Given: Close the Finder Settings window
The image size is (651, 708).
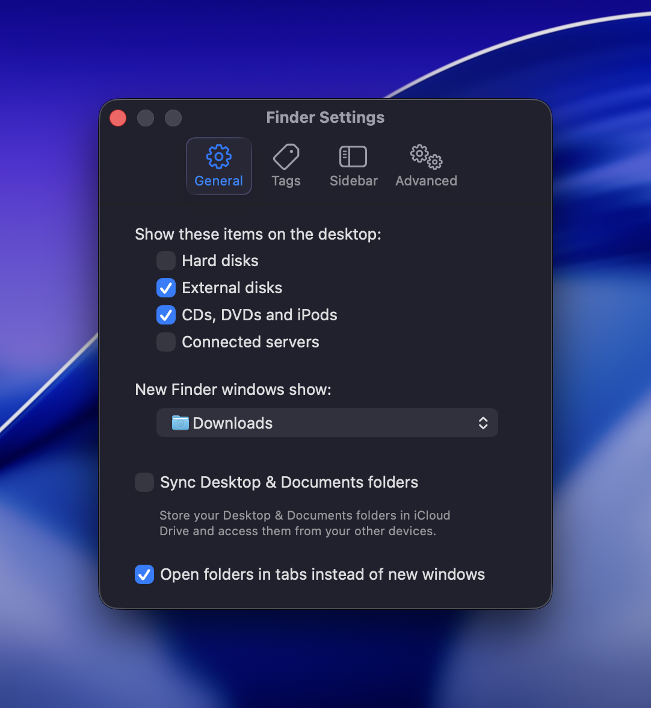Looking at the screenshot, I should click(x=118, y=118).
